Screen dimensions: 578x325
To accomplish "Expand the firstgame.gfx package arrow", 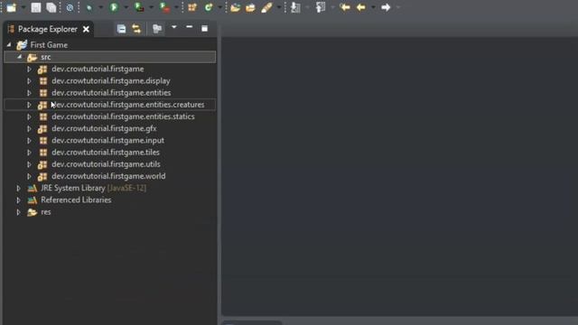I will point(29,128).
